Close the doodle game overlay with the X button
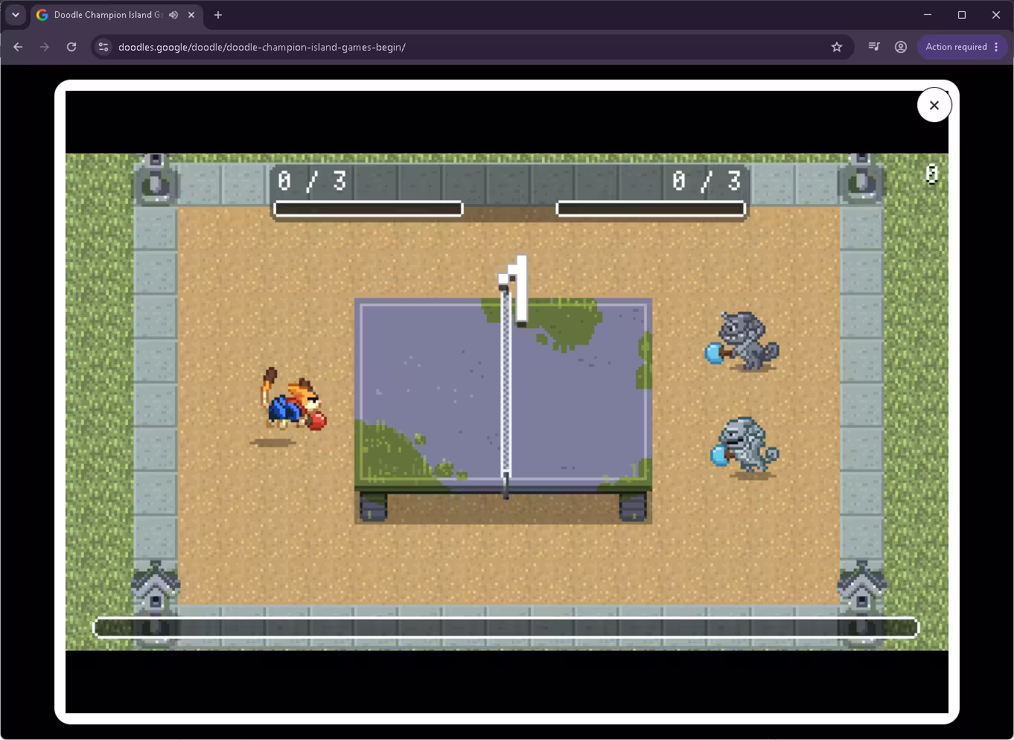Viewport: 1014px width, 740px height. point(934,105)
